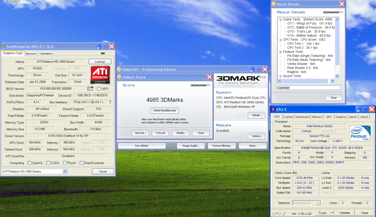Click the GPU-Z title bar app icon
Screen dimensions: 376x217
3,46
